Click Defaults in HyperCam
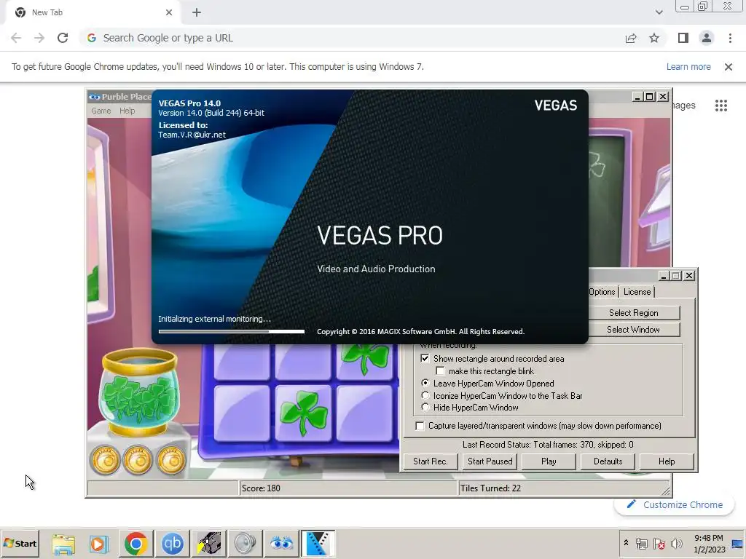746x559 pixels. [x=608, y=461]
